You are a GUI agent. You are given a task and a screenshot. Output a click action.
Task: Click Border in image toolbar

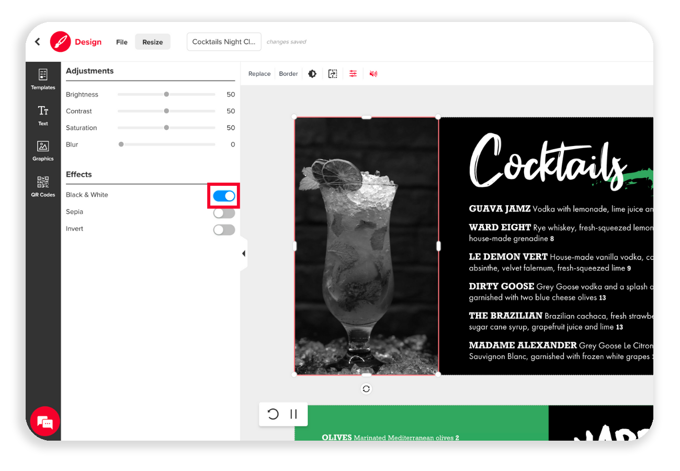288,74
